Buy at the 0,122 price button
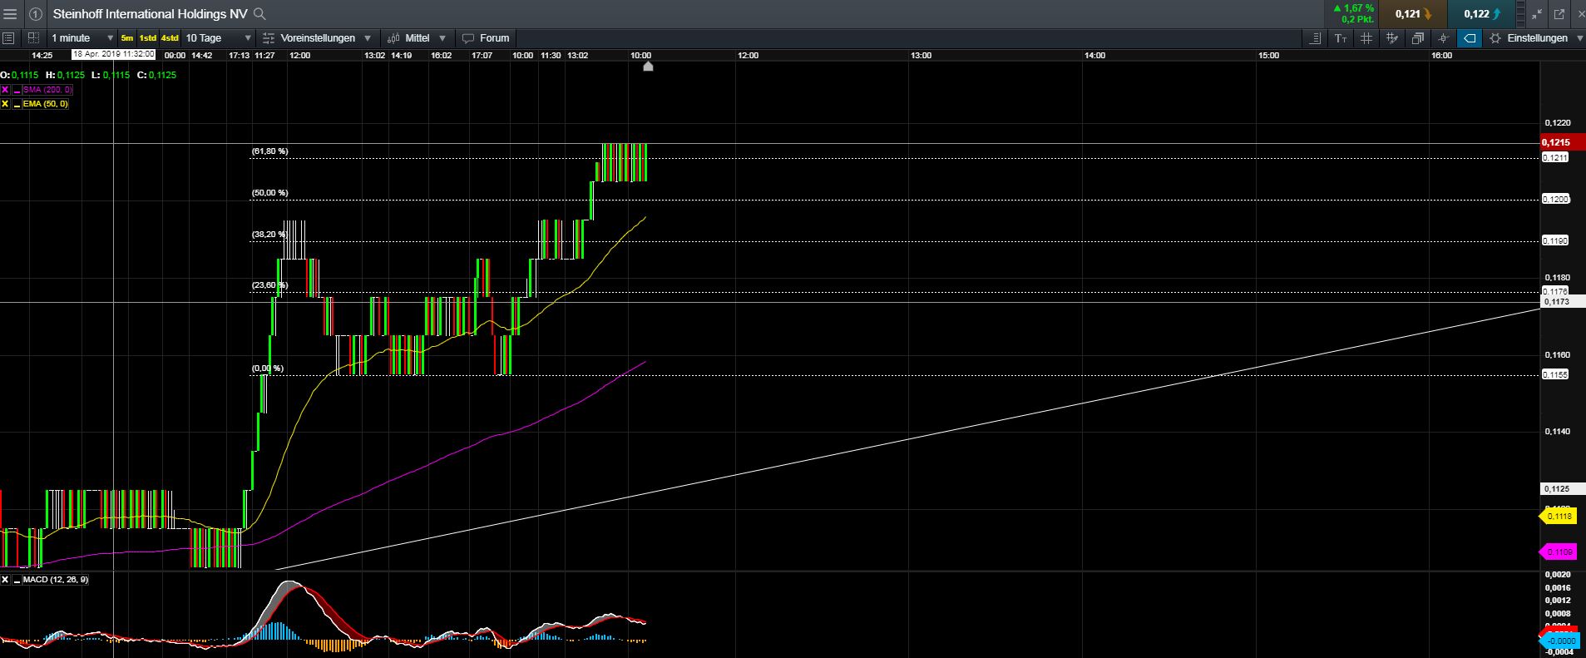This screenshot has width=1586, height=658. click(1483, 14)
